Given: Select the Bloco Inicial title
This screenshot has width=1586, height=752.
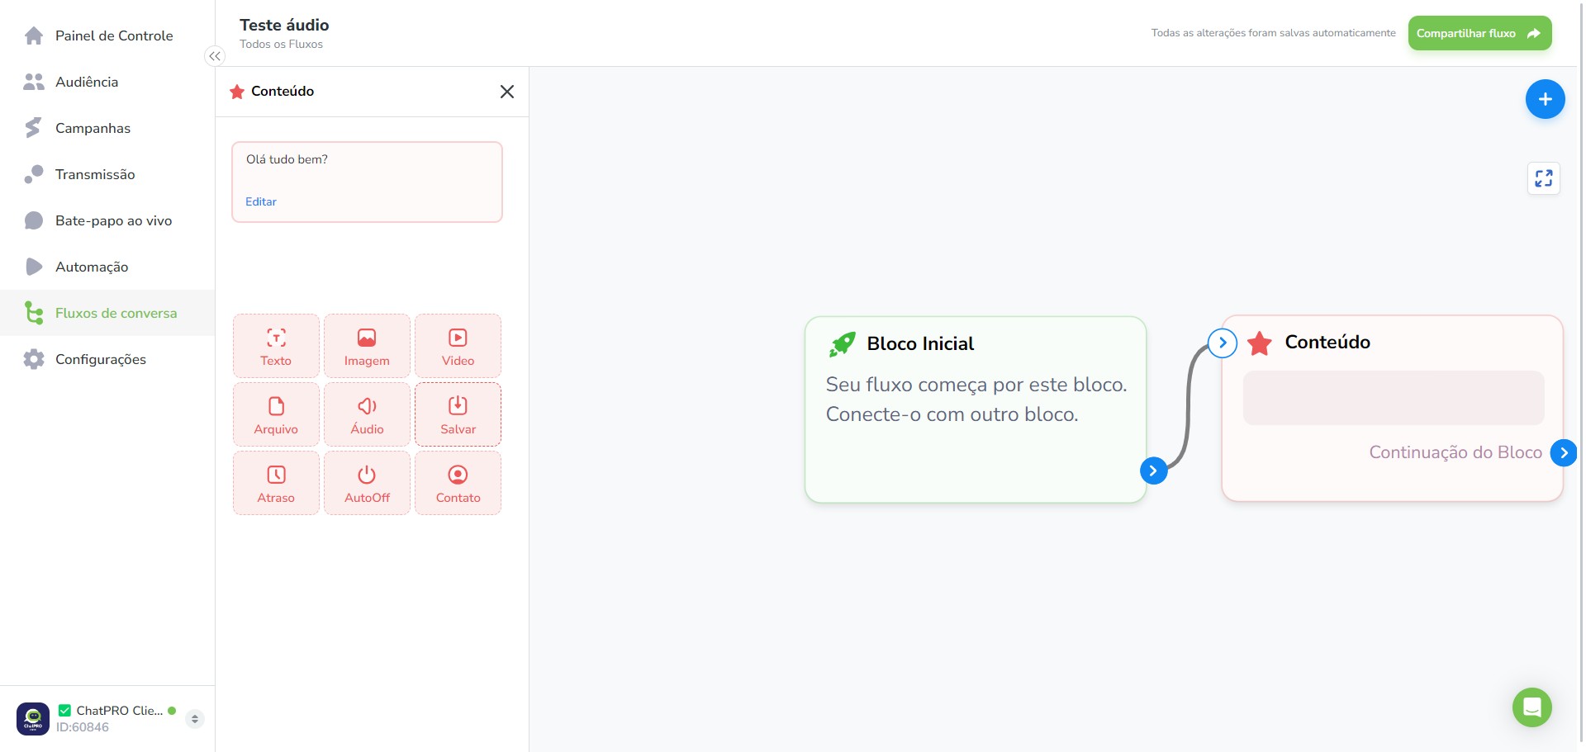Looking at the screenshot, I should pyautogui.click(x=920, y=343).
